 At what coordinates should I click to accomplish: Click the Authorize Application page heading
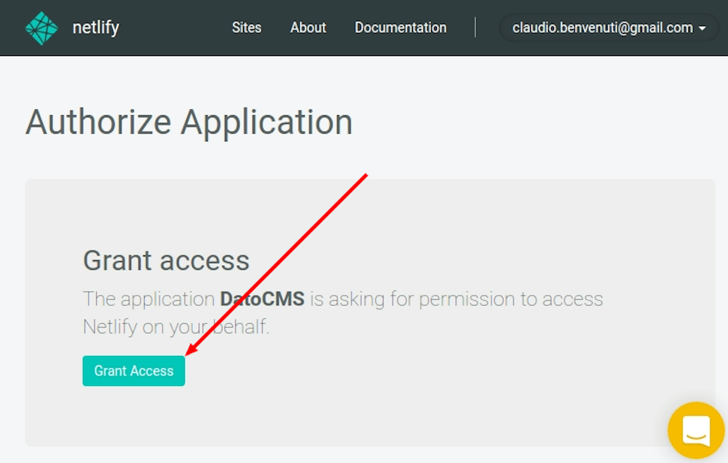189,122
